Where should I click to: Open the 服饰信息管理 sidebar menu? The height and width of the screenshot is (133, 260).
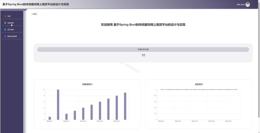(x=12, y=36)
